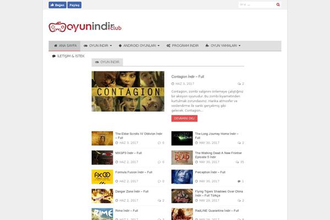Click the red search magnifier icon
This screenshot has height=220, width=330.
(x=278, y=4)
